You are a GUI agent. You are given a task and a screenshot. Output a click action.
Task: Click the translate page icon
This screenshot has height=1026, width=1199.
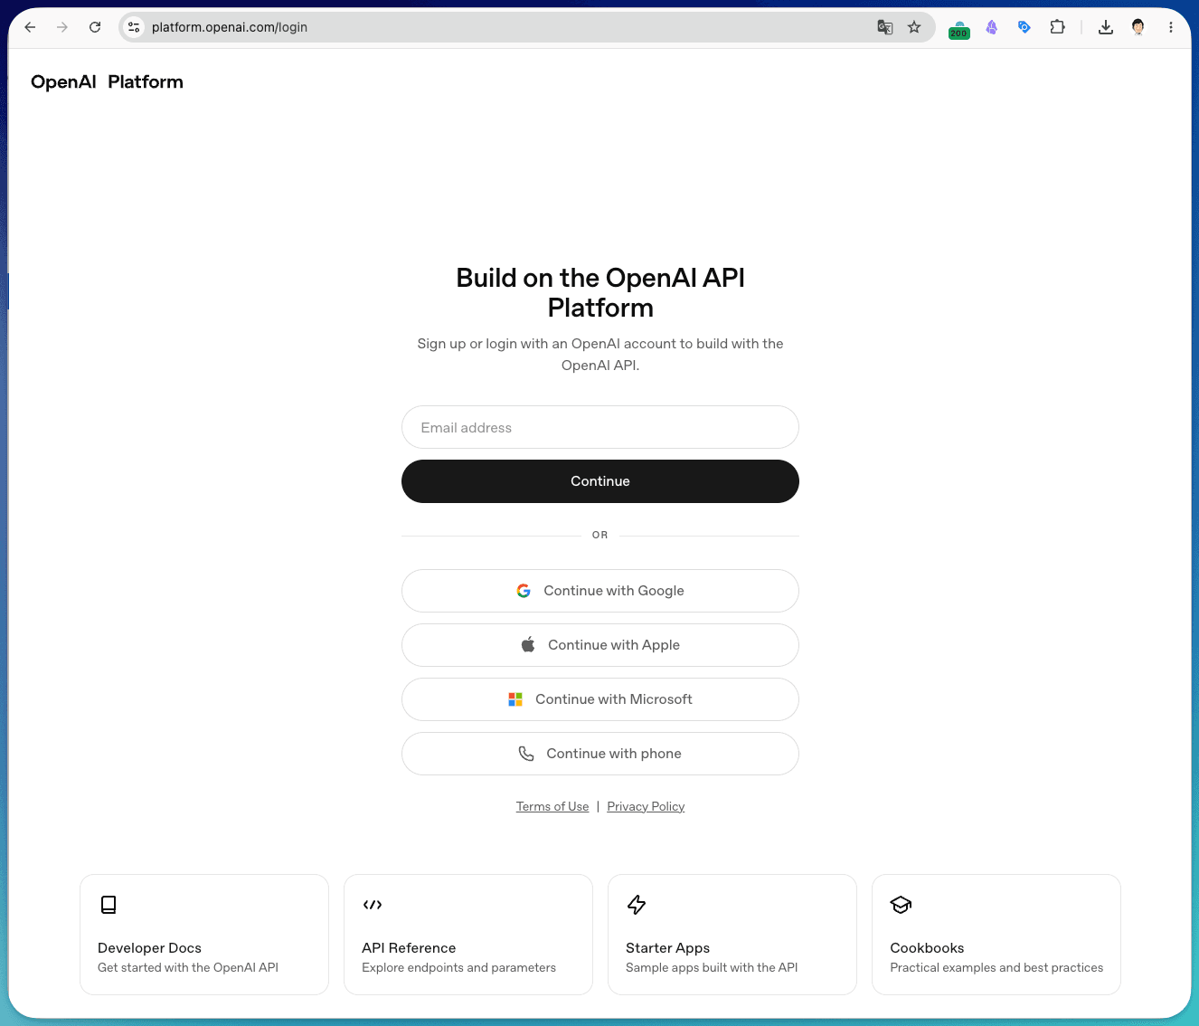click(885, 27)
